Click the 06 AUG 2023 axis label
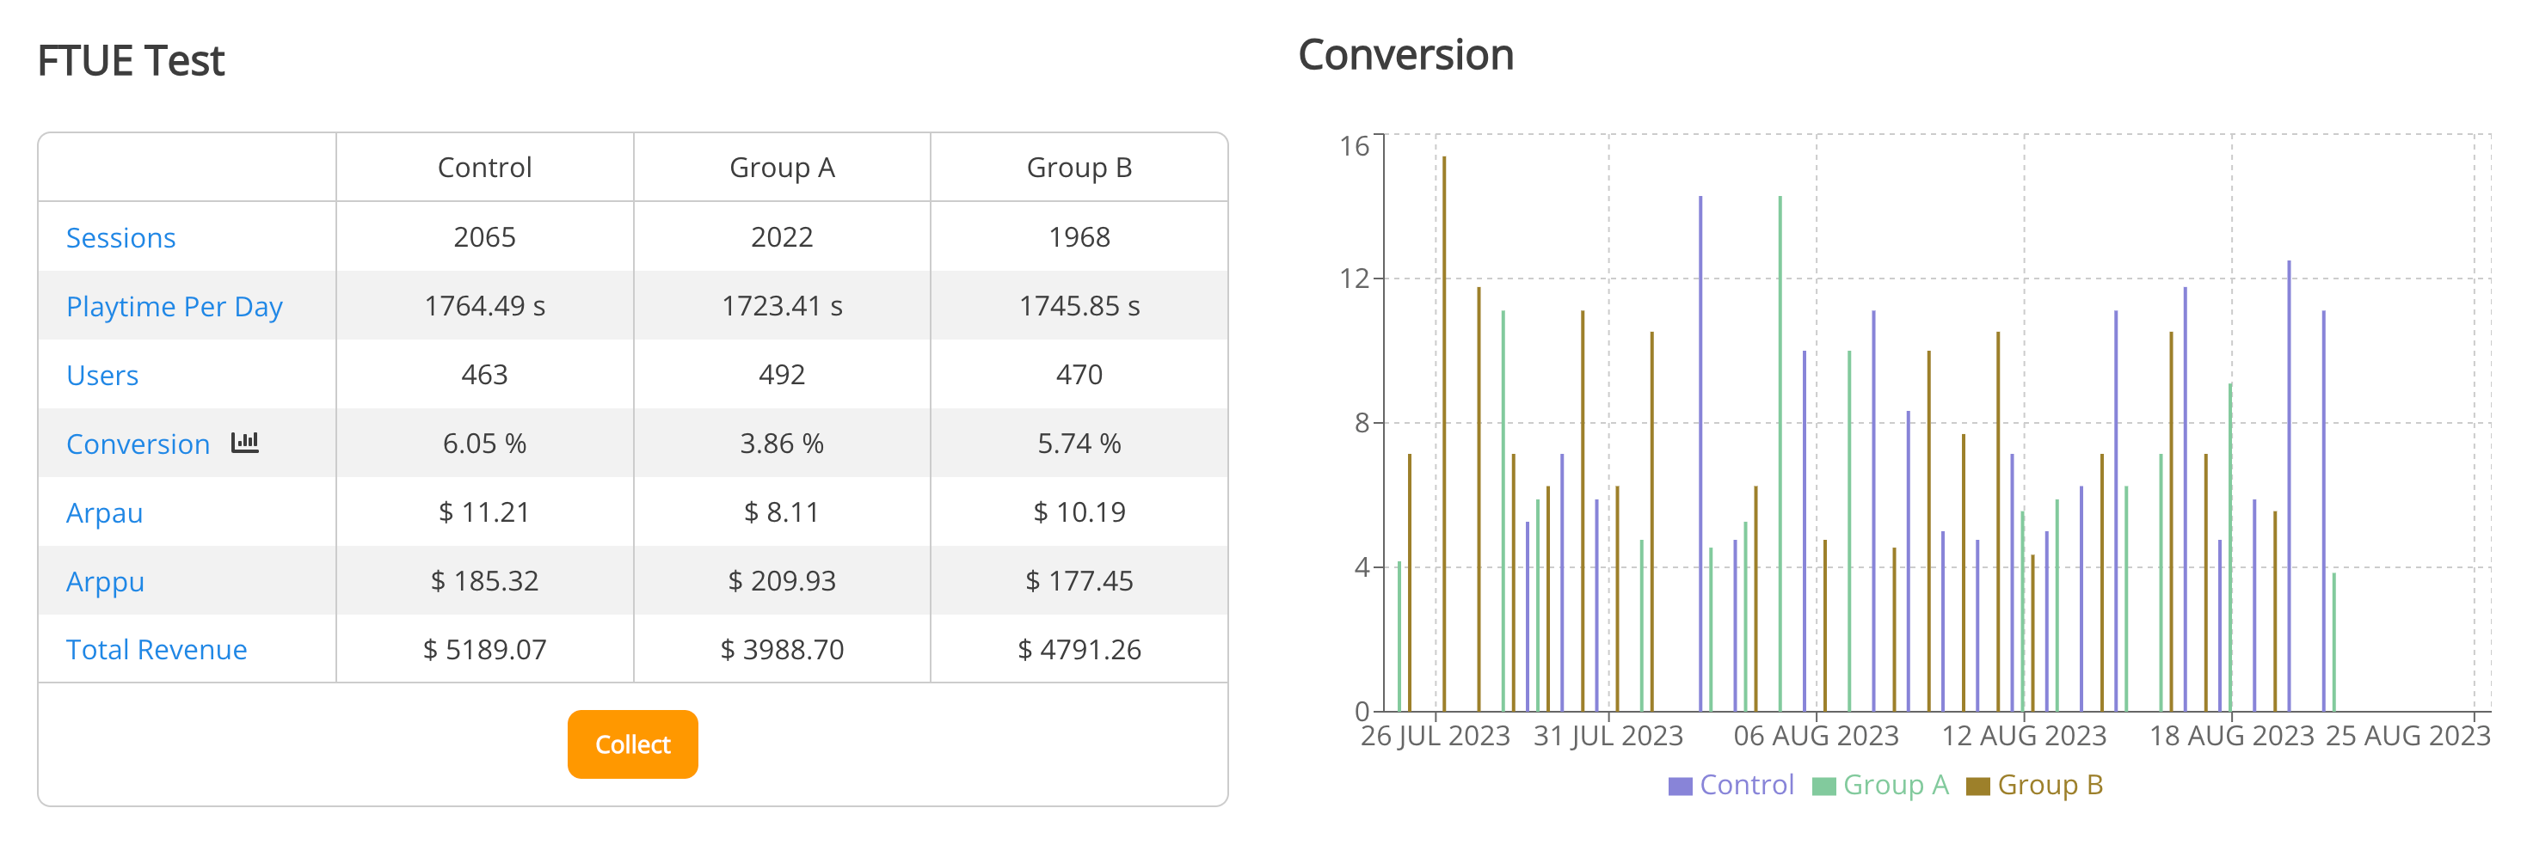This screenshot has height=851, width=2527. 1816,735
